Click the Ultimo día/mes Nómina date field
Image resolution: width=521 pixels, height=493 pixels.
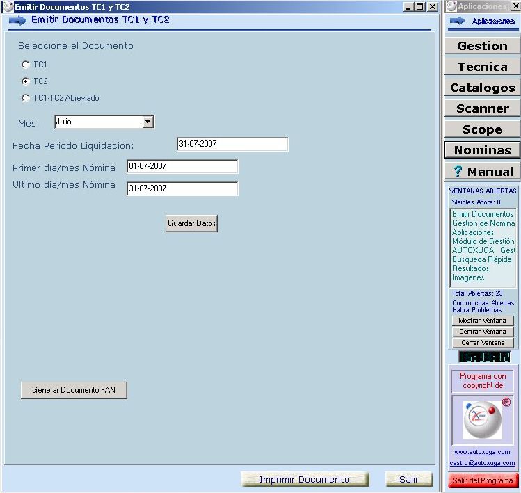182,188
